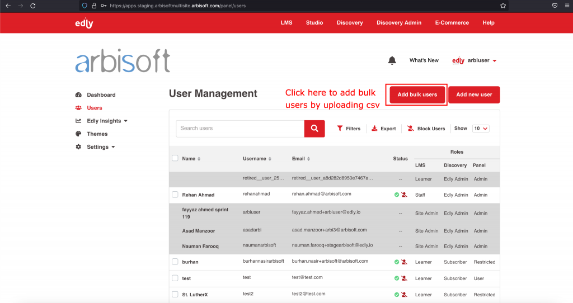Click burhannasirarbisoft username cell
The image size is (573, 303).
(x=264, y=262)
